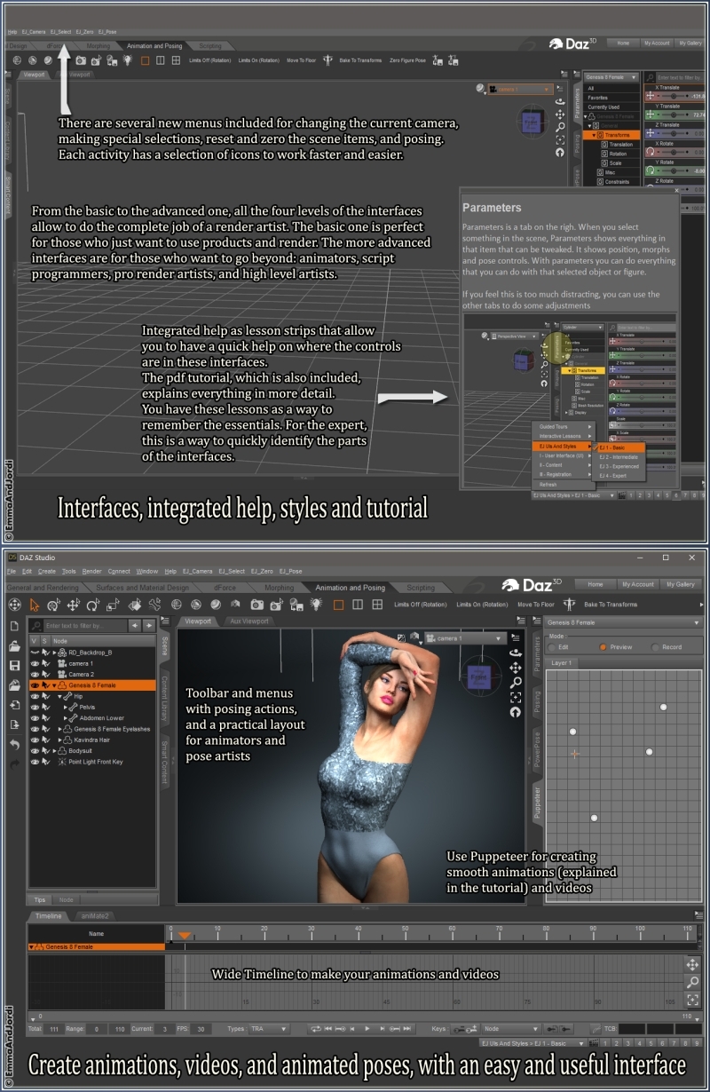Click Bake To Transforms in lower toolbar

coord(611,605)
